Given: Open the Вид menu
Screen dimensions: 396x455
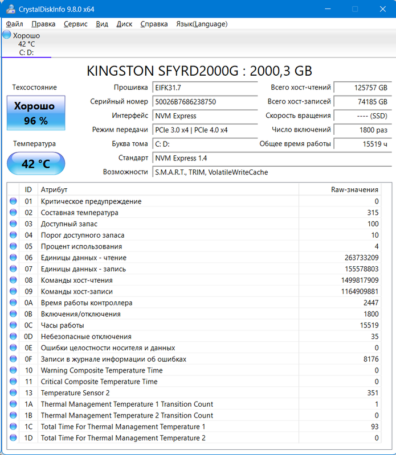Looking at the screenshot, I should point(102,24).
